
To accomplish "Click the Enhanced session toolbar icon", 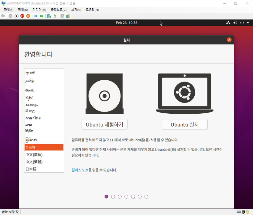I will [62, 16].
